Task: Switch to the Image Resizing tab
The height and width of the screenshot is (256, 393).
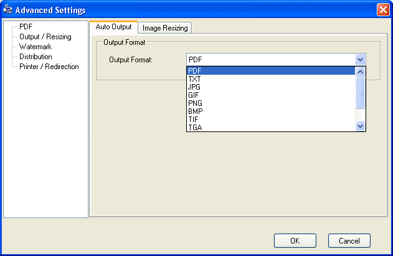Action: coord(165,28)
